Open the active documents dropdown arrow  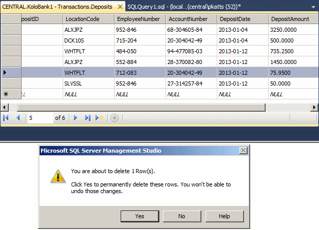tap(313, 7)
